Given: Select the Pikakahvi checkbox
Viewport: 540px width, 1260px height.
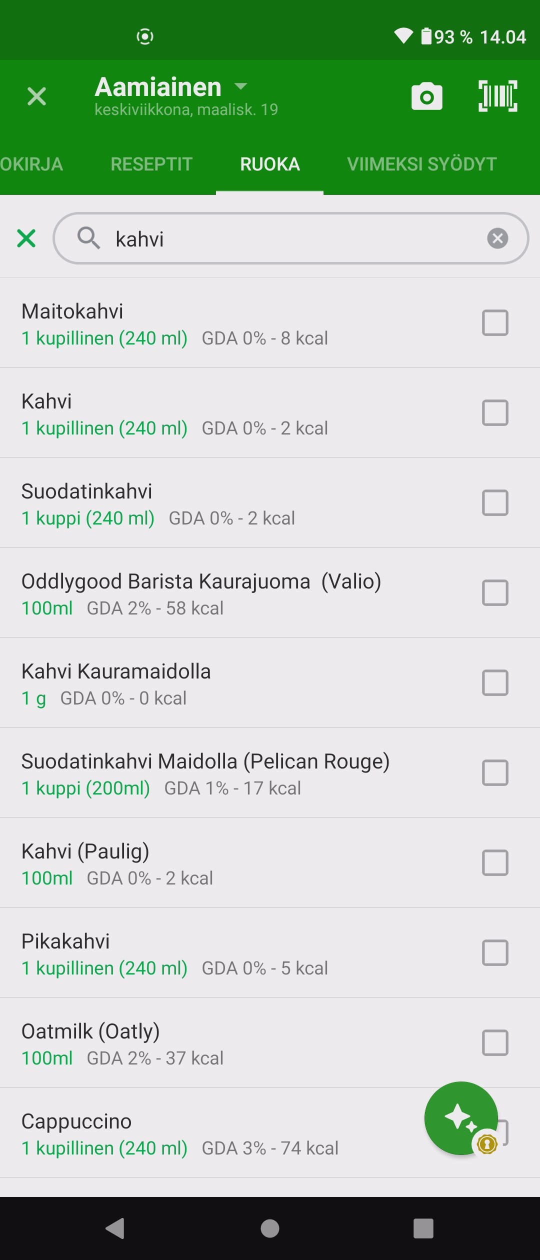Looking at the screenshot, I should [x=495, y=952].
